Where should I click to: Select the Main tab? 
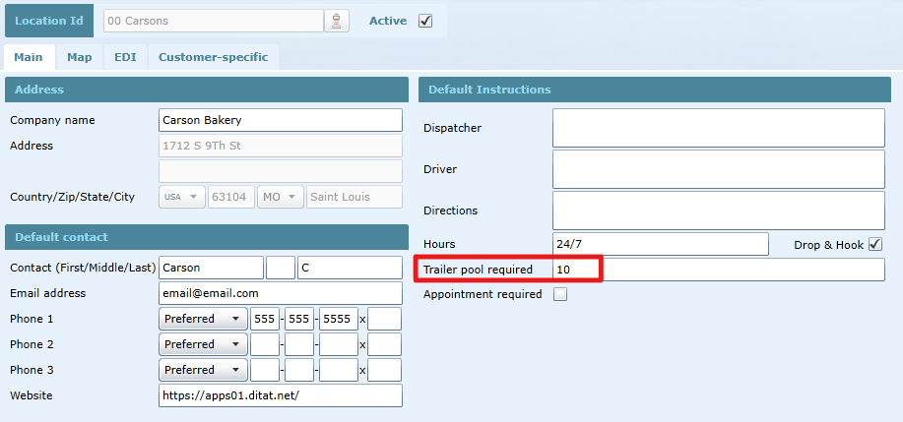click(29, 57)
